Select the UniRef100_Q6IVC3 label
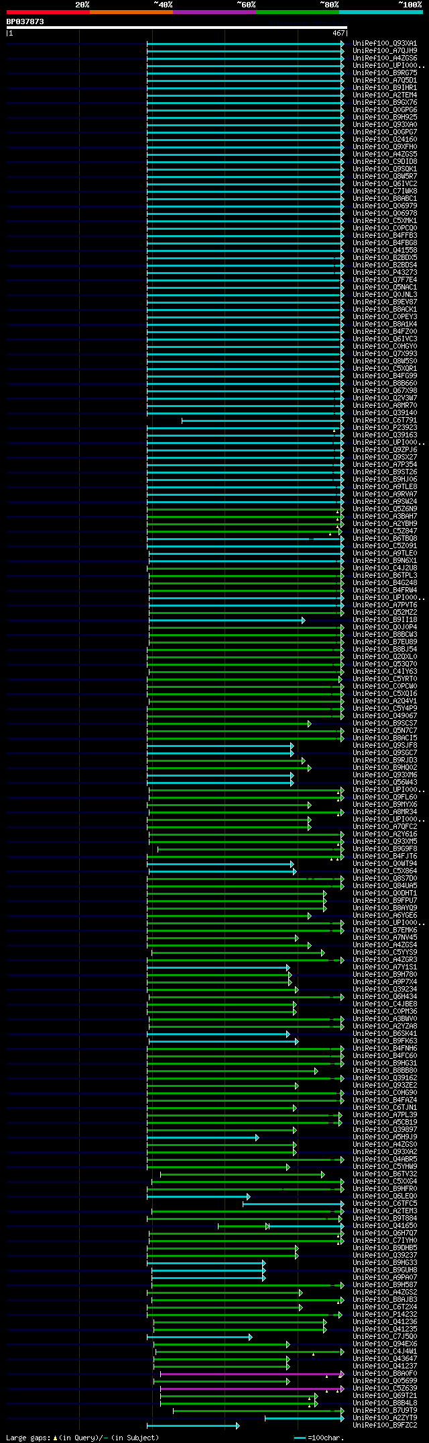Image resolution: width=429 pixels, height=1443 pixels. 385,339
